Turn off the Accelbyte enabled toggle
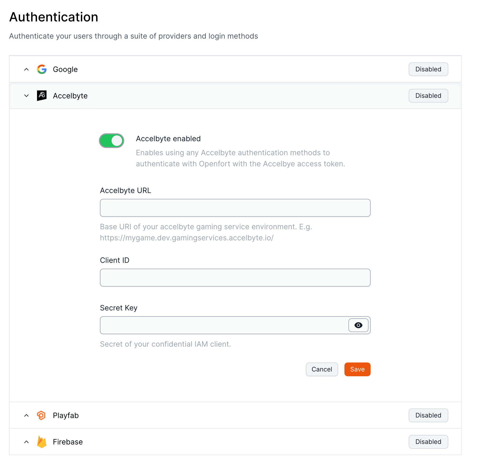The image size is (479, 459). (x=111, y=140)
